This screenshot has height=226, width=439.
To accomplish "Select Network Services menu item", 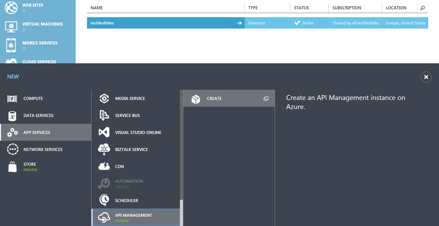I will (x=45, y=150).
